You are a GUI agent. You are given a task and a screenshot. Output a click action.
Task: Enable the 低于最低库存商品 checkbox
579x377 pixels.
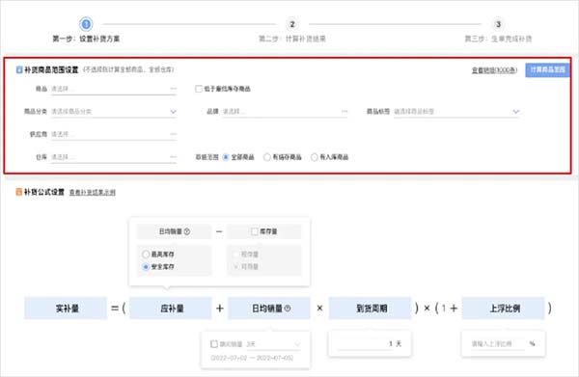(199, 89)
